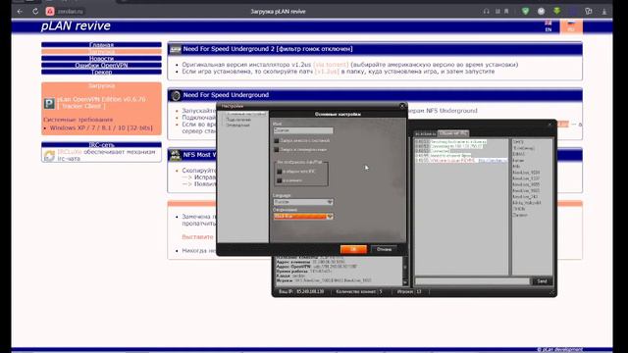
Task: Select the second item in the settings tree
Action: point(238,120)
